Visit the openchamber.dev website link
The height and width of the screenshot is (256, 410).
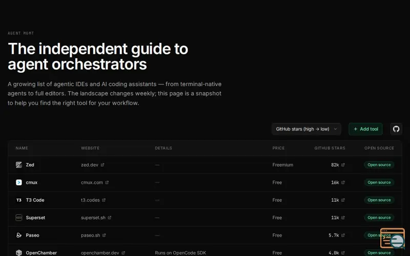pyautogui.click(x=100, y=253)
